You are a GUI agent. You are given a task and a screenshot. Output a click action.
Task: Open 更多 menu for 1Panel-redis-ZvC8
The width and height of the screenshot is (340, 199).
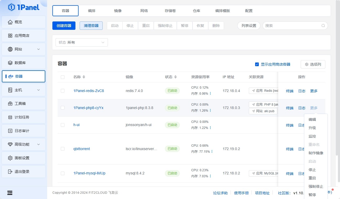coord(314,91)
